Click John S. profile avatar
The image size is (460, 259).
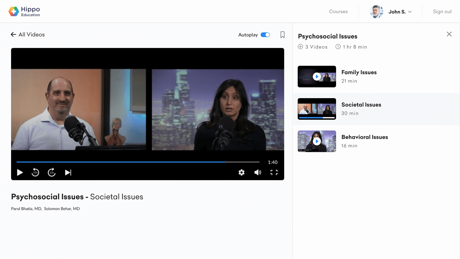376,12
